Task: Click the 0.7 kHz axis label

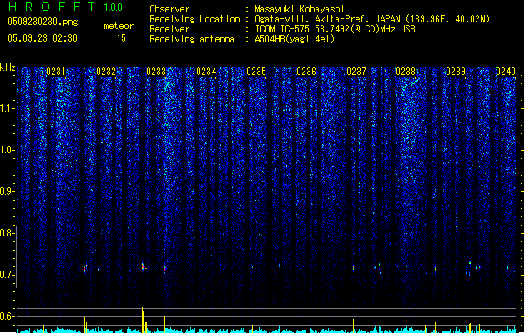Action: pos(8,275)
